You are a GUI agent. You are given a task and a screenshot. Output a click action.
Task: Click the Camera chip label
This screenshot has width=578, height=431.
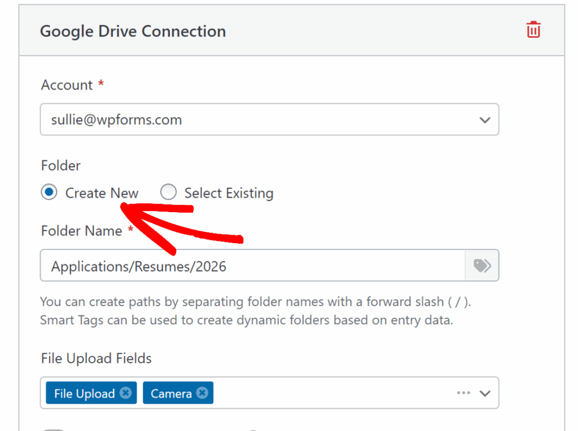click(x=171, y=394)
